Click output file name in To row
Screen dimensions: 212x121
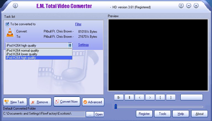pos(59,37)
